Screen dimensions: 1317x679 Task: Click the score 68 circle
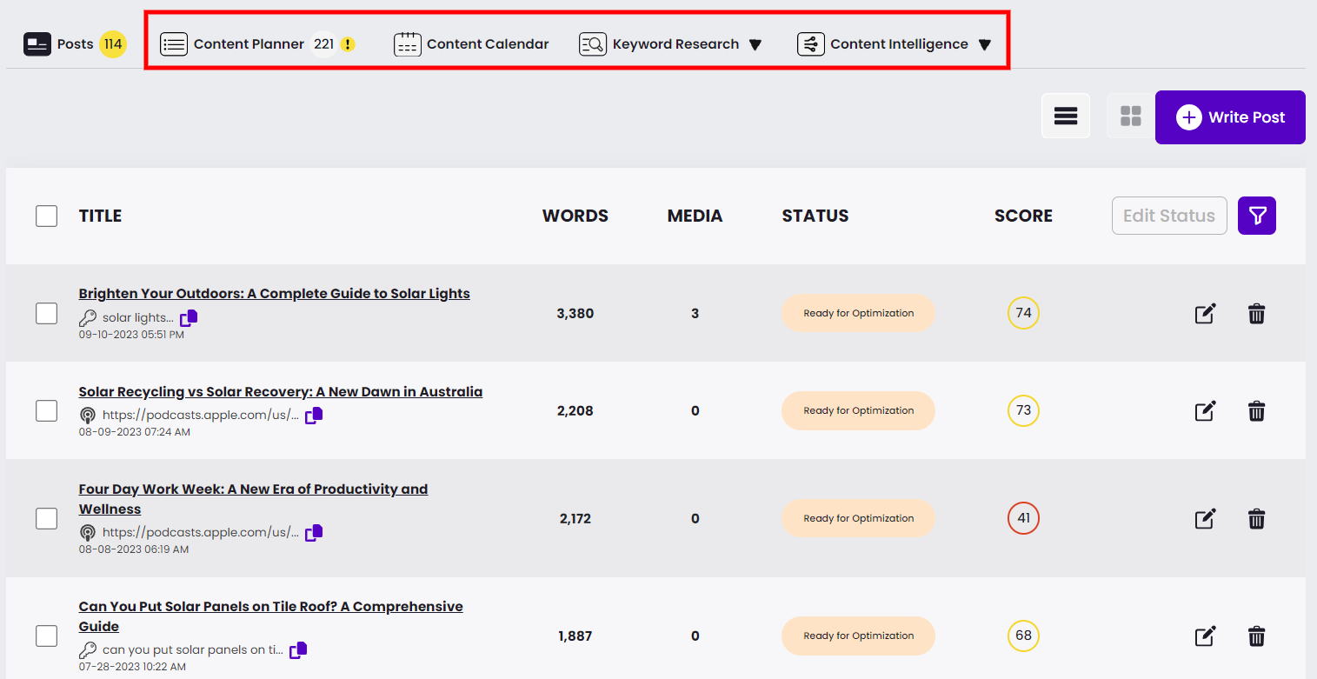1023,636
